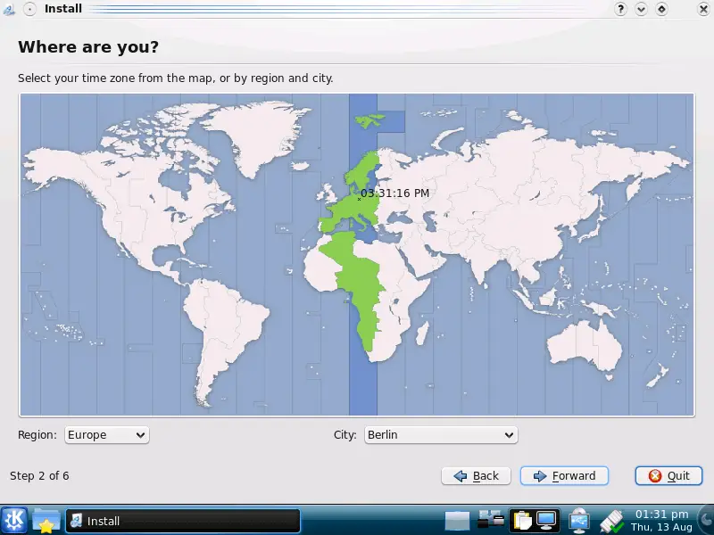
Task: Open the Klipper clipboard tray icon
Action: [522, 521]
